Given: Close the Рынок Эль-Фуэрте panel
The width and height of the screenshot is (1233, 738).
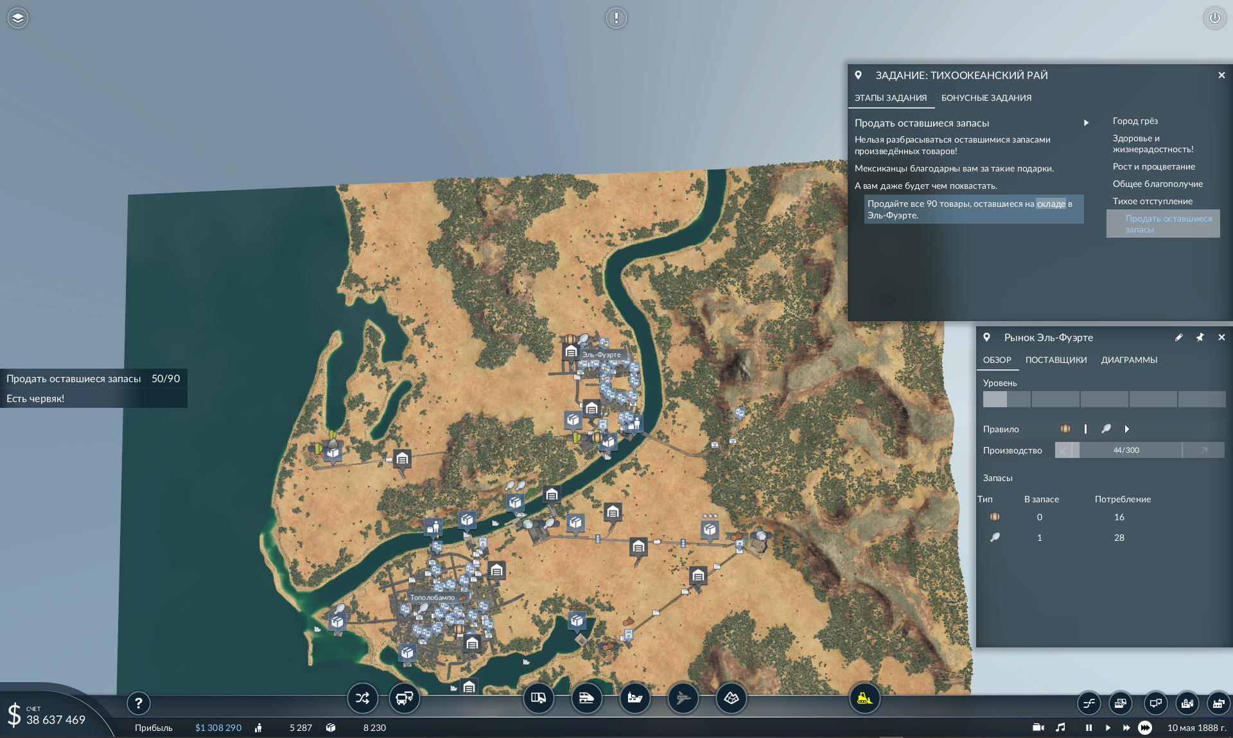Looking at the screenshot, I should click(1221, 337).
